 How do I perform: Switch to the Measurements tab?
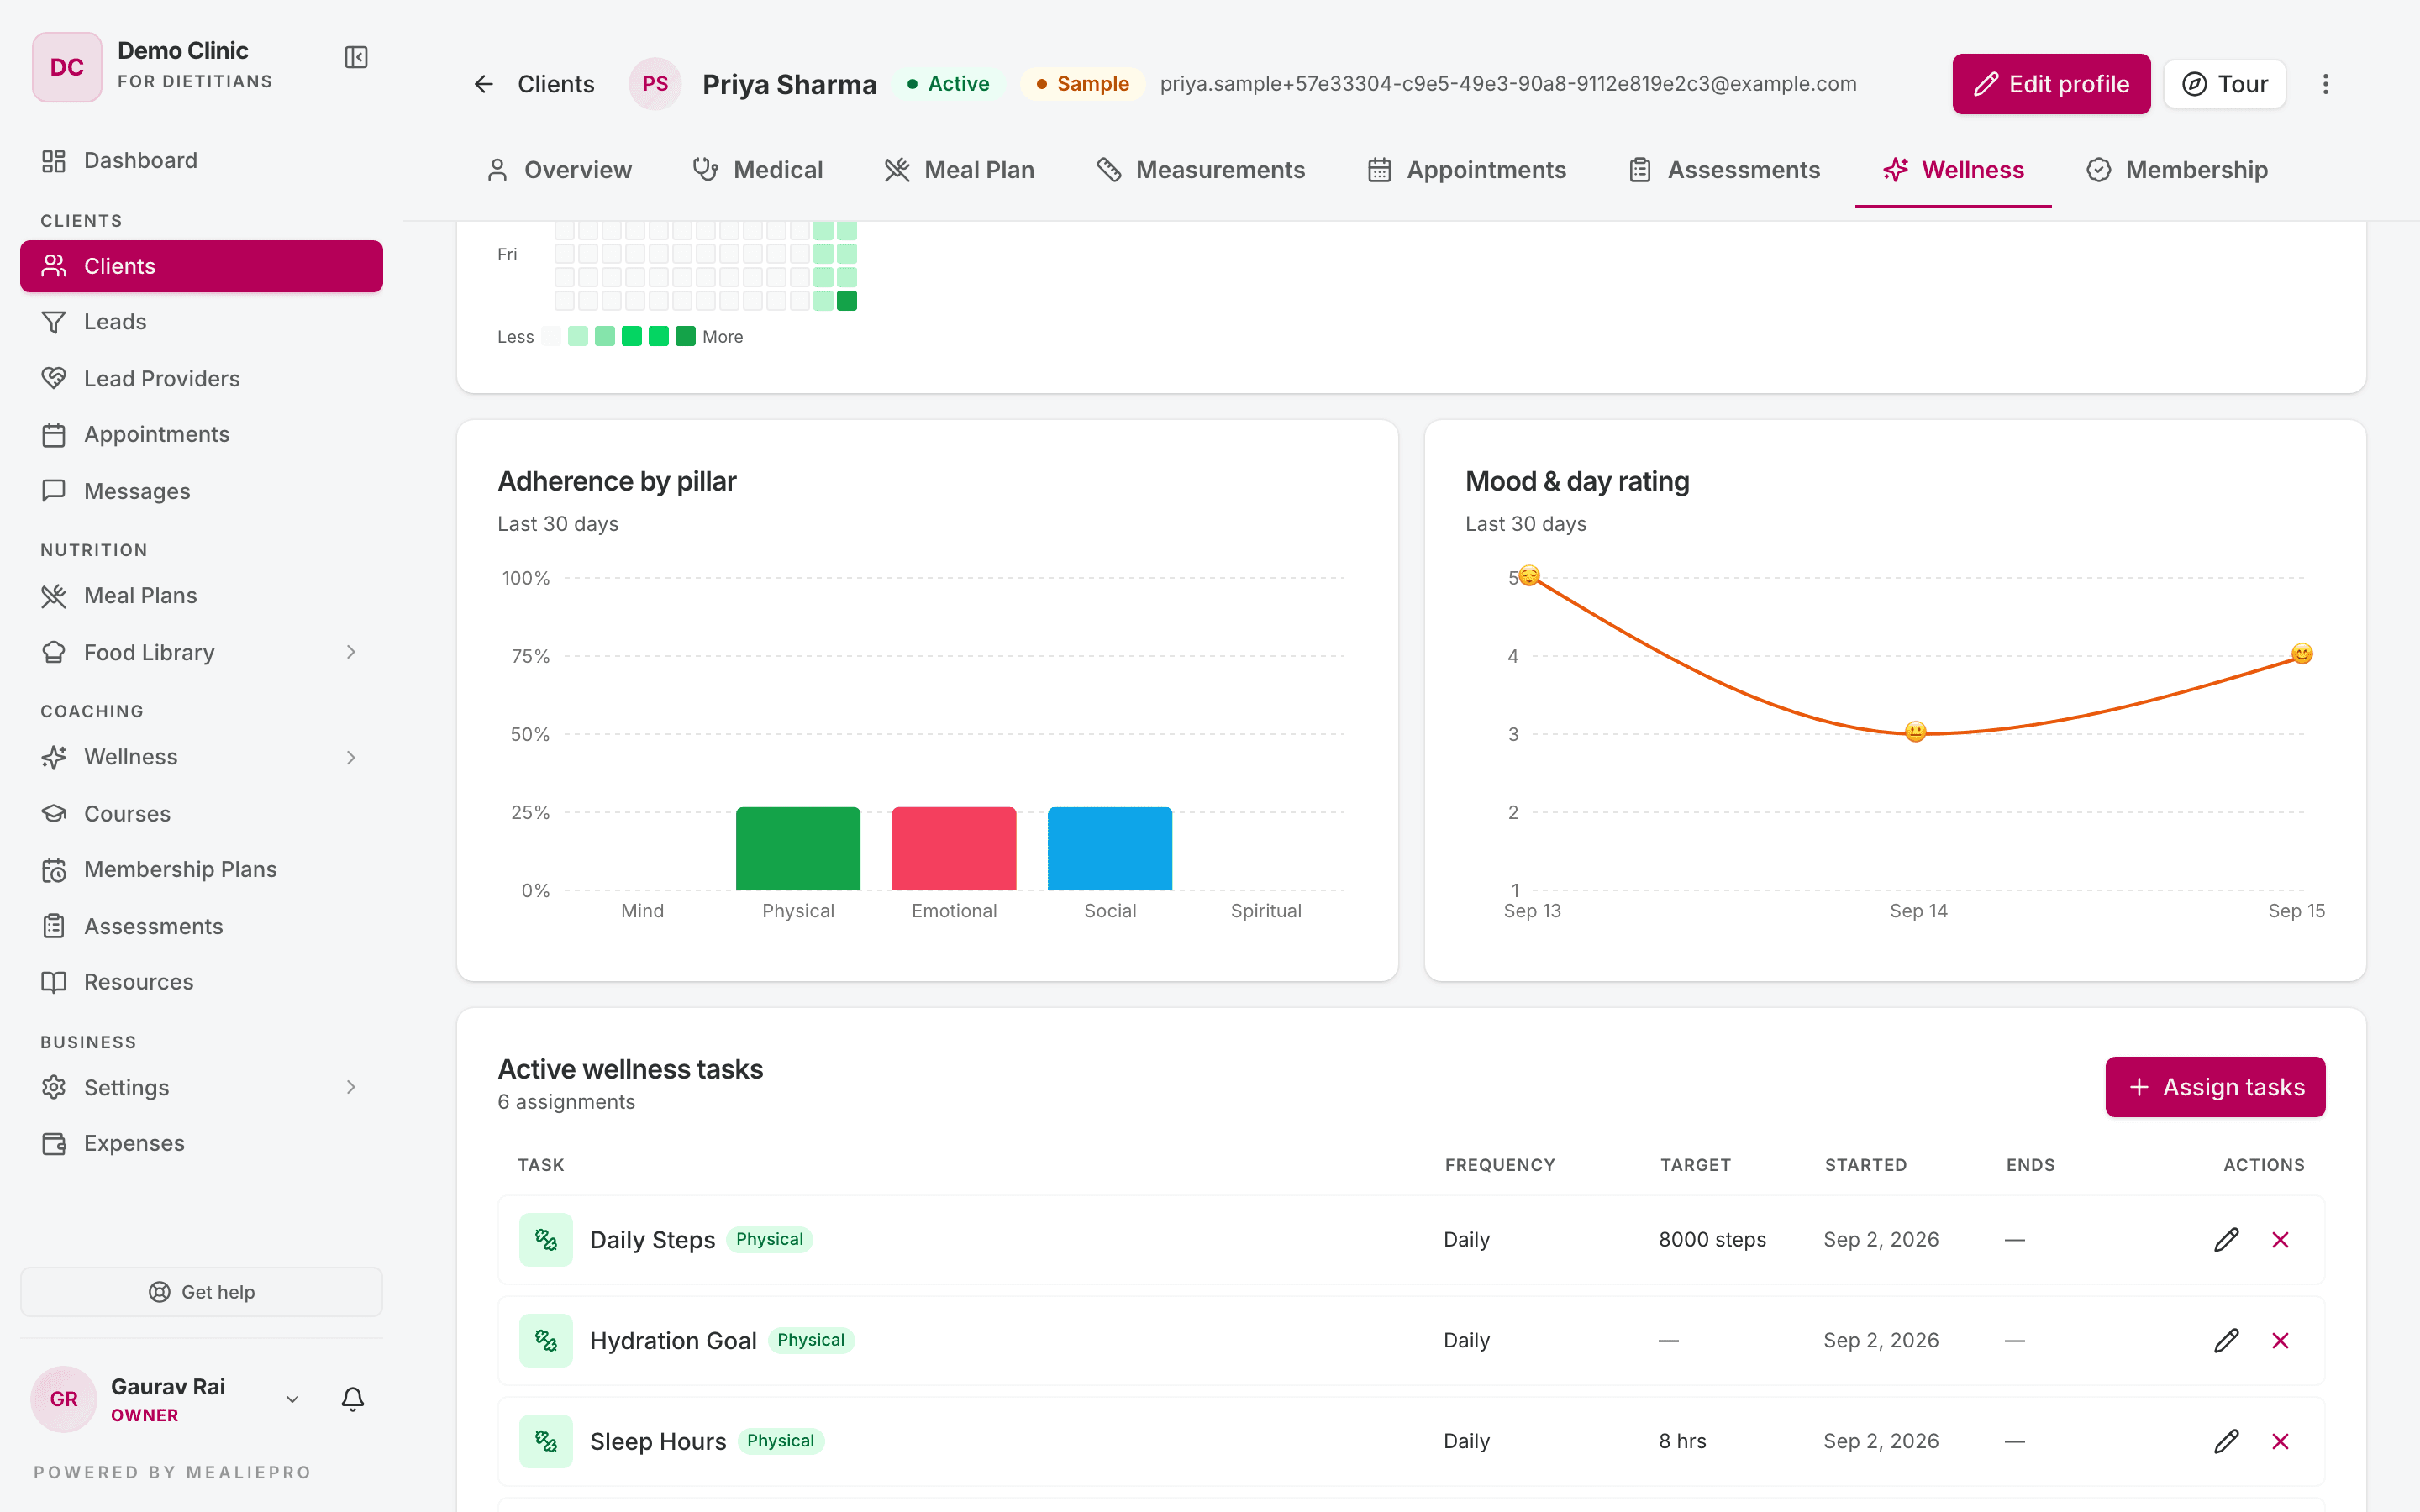point(1200,170)
